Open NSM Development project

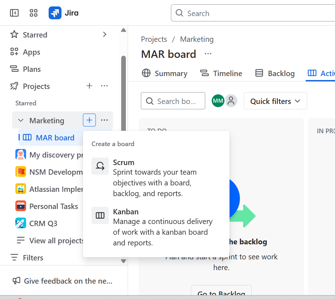(x=49, y=172)
